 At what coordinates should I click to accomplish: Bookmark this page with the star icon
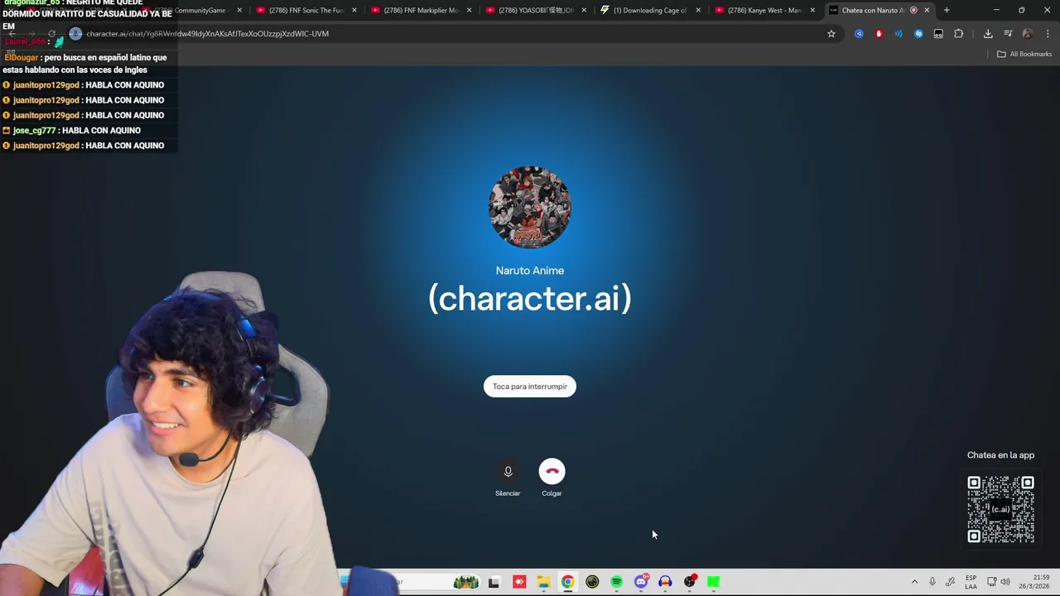coord(831,34)
